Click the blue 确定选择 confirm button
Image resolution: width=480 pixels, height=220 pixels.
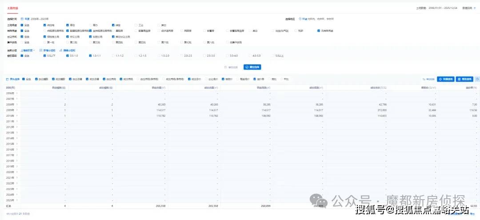(x=252, y=67)
